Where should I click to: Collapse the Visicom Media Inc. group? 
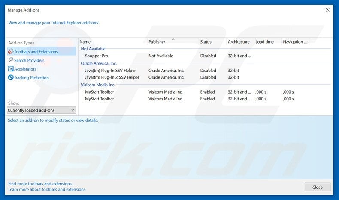[98, 85]
